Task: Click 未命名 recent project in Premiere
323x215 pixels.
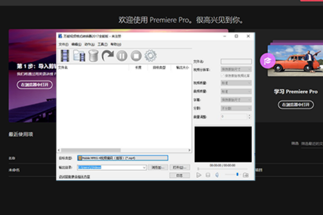Action: coord(14,170)
